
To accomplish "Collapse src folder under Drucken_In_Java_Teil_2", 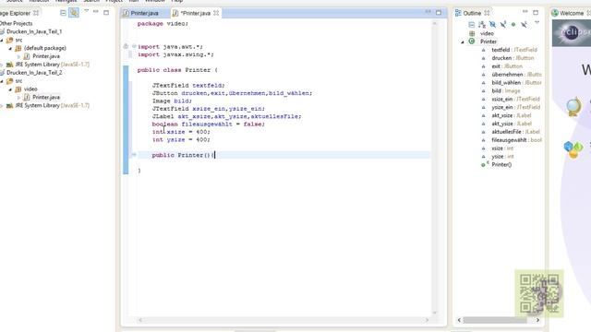I will [2, 81].
